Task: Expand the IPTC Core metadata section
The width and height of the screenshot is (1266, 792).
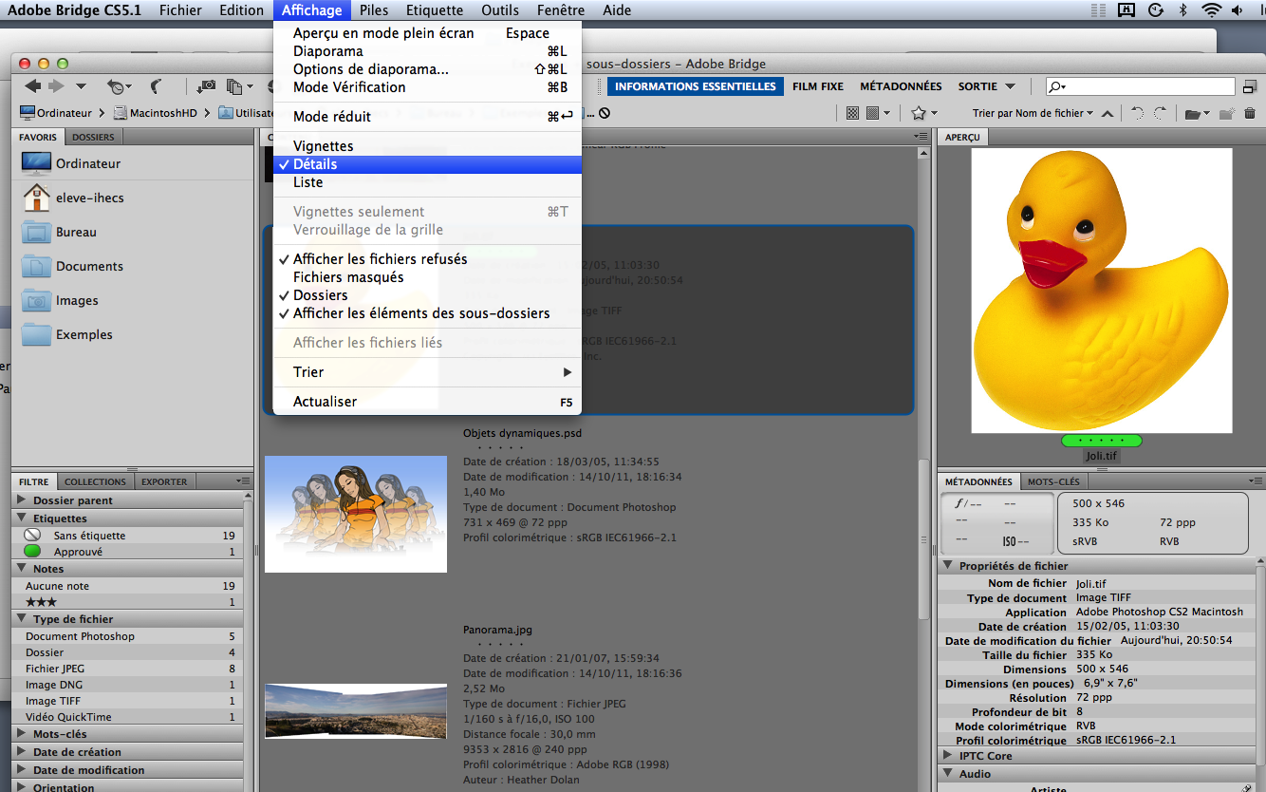Action: (x=948, y=756)
